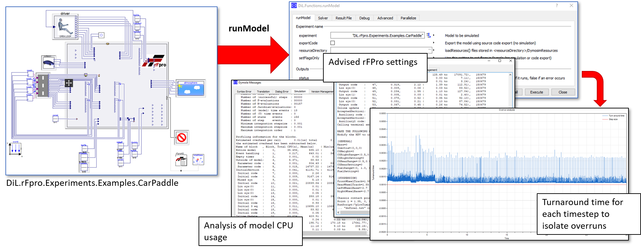Select the driver block in the model diagram

[x=65, y=27]
